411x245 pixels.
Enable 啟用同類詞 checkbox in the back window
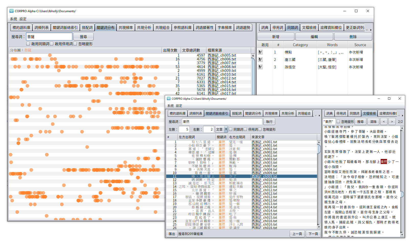click(x=28, y=44)
